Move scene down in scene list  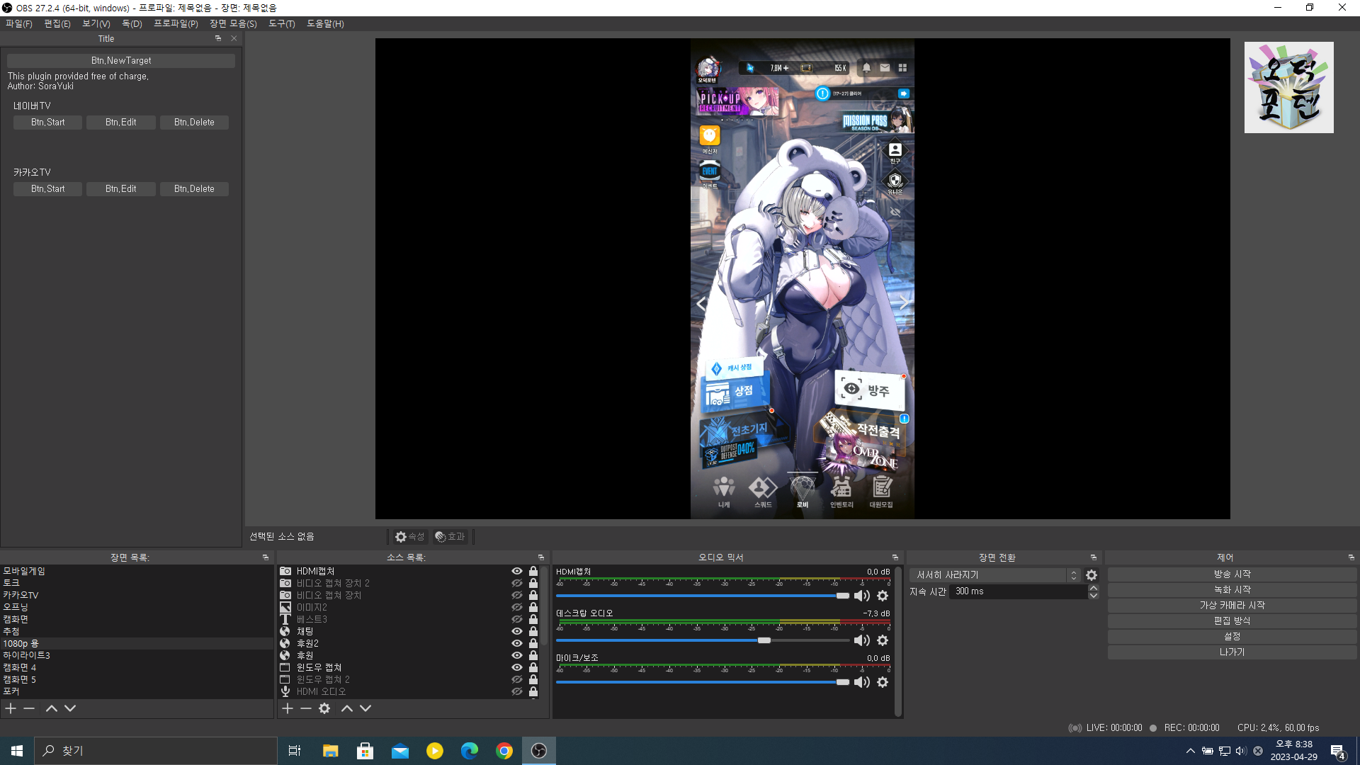[x=70, y=708]
